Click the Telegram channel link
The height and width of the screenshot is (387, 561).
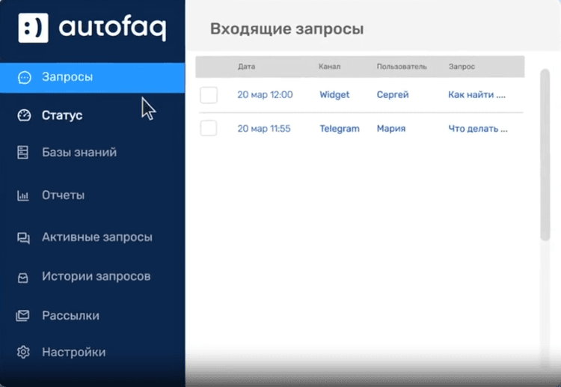coord(340,129)
